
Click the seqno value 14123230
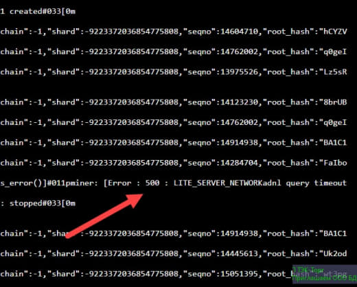[x=240, y=102]
